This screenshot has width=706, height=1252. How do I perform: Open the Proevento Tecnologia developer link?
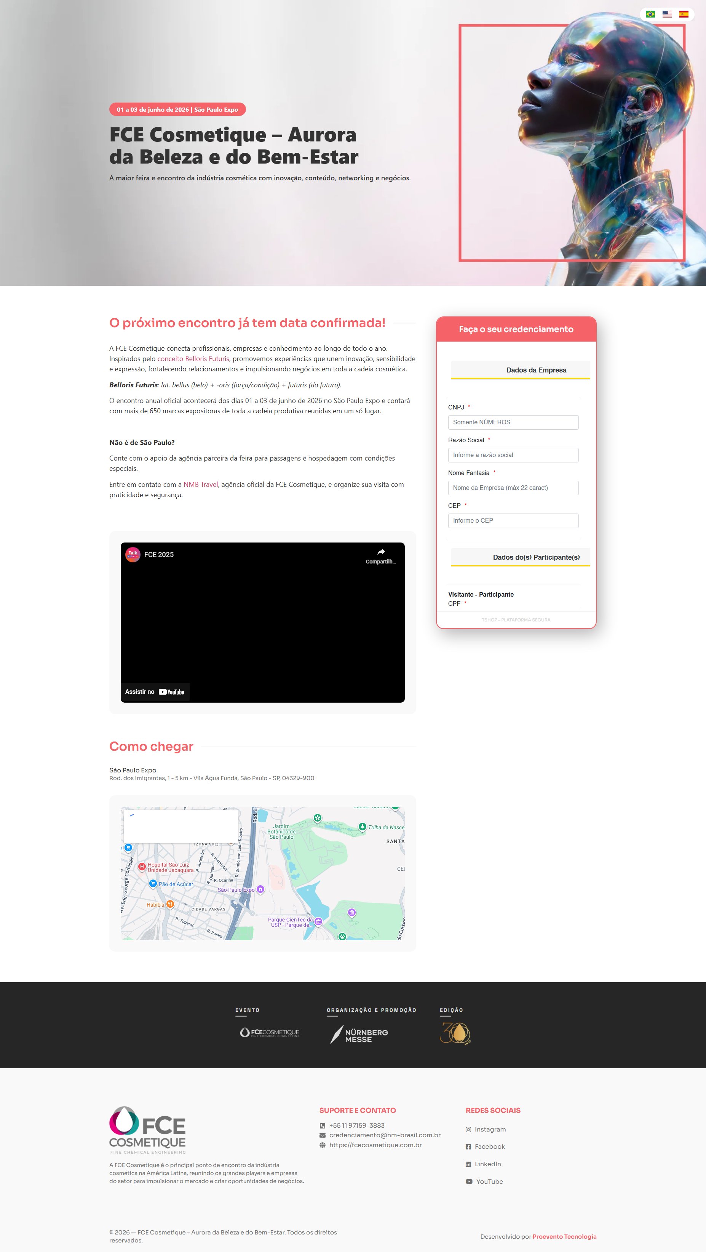(x=564, y=1236)
